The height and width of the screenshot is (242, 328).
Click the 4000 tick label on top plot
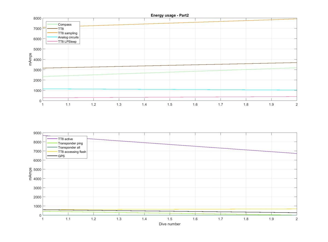37,60
